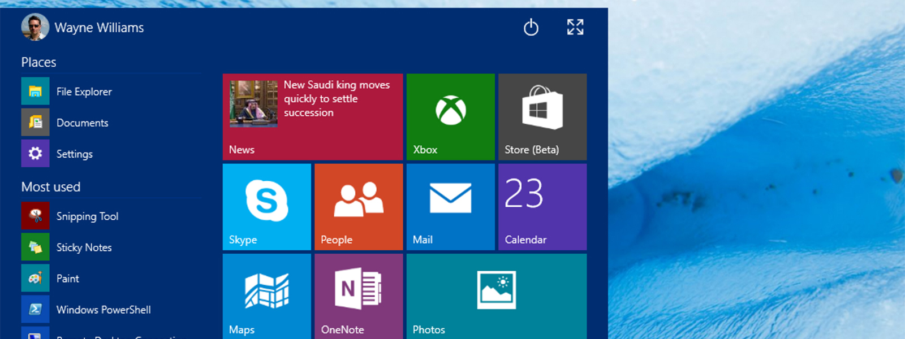Open the Calendar tile showing 23

click(542, 207)
